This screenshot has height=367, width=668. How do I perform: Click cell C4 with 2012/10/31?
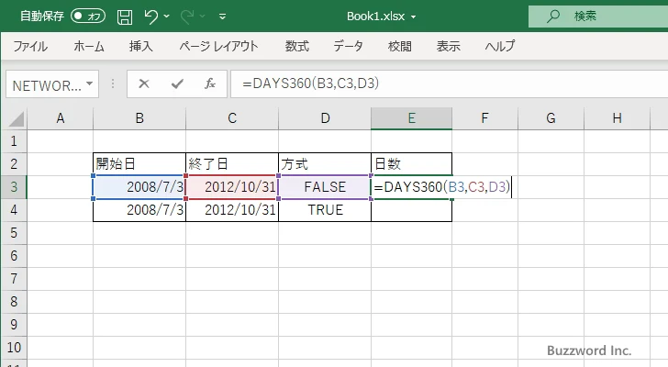pos(232,210)
